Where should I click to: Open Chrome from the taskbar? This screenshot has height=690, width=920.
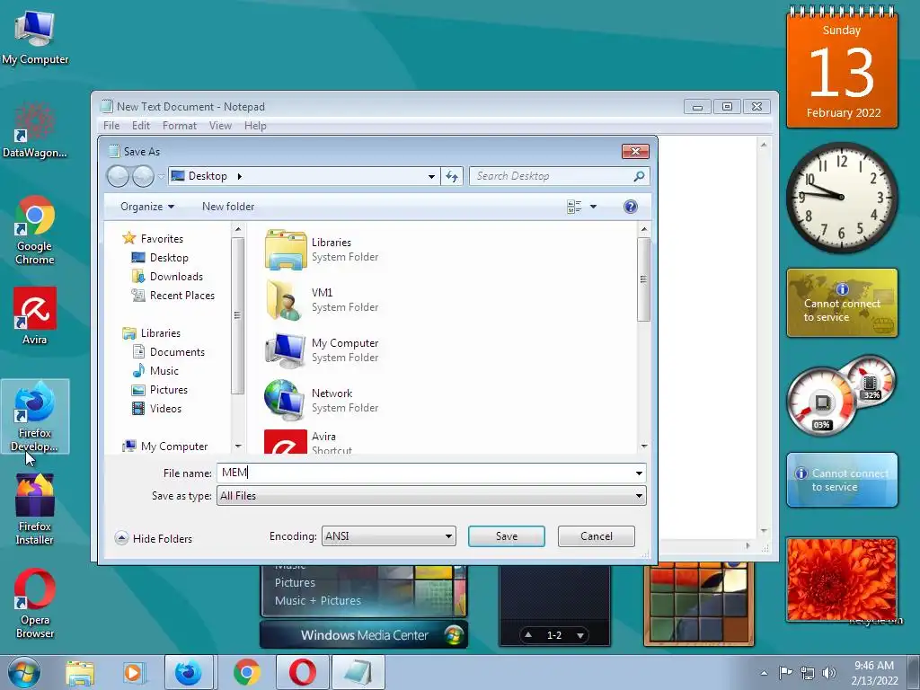click(x=247, y=672)
